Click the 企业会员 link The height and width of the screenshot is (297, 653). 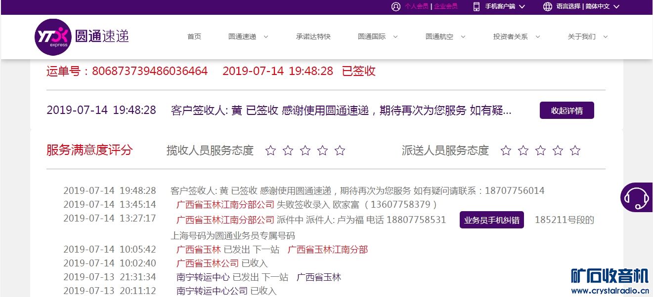pyautogui.click(x=446, y=6)
